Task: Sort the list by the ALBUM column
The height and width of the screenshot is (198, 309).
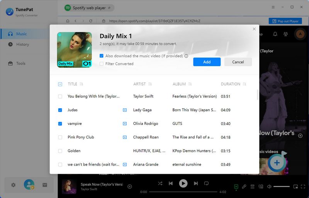Action: point(190,84)
